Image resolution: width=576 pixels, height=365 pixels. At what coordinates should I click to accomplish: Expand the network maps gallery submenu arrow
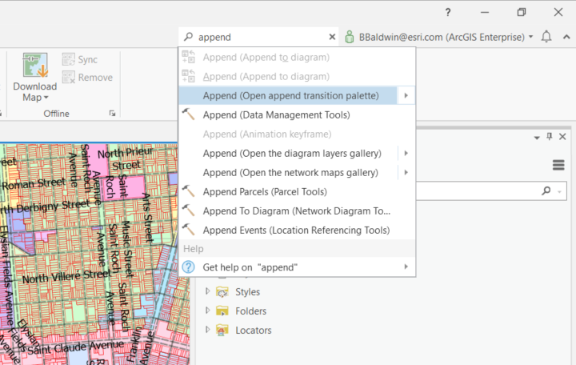click(406, 172)
